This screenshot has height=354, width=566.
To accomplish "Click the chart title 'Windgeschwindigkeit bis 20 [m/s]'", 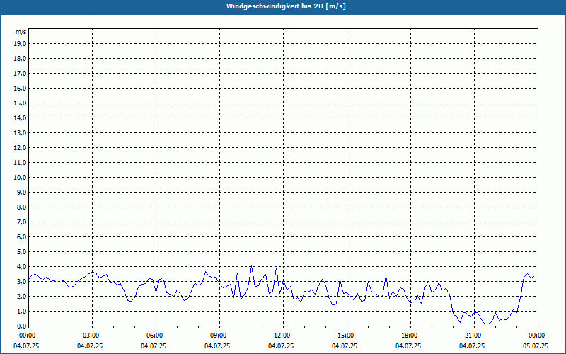I will click(x=286, y=6).
